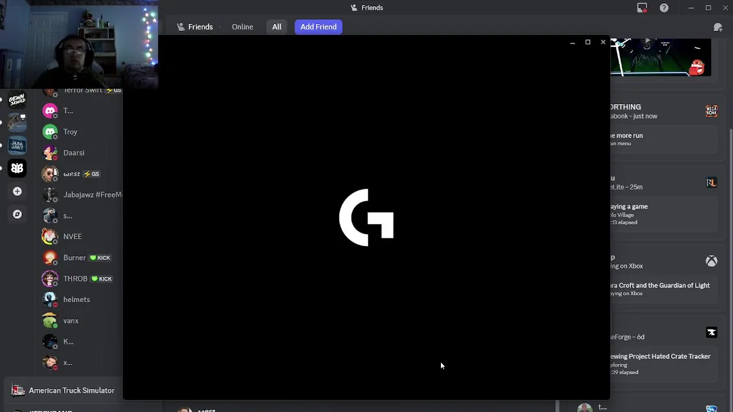Switch to the Online friends tab

point(242,27)
